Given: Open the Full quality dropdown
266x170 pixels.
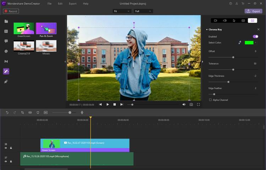Looking at the screenshot, I should (143, 11).
